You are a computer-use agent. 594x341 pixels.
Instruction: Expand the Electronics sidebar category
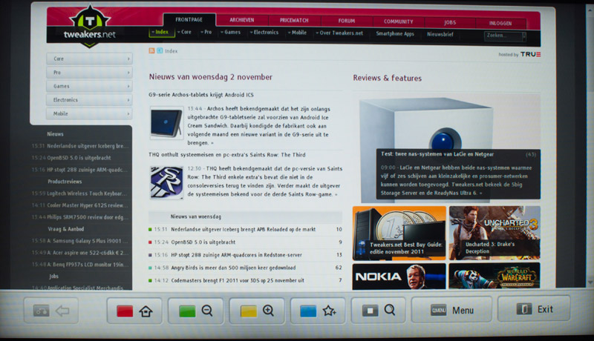point(89,100)
